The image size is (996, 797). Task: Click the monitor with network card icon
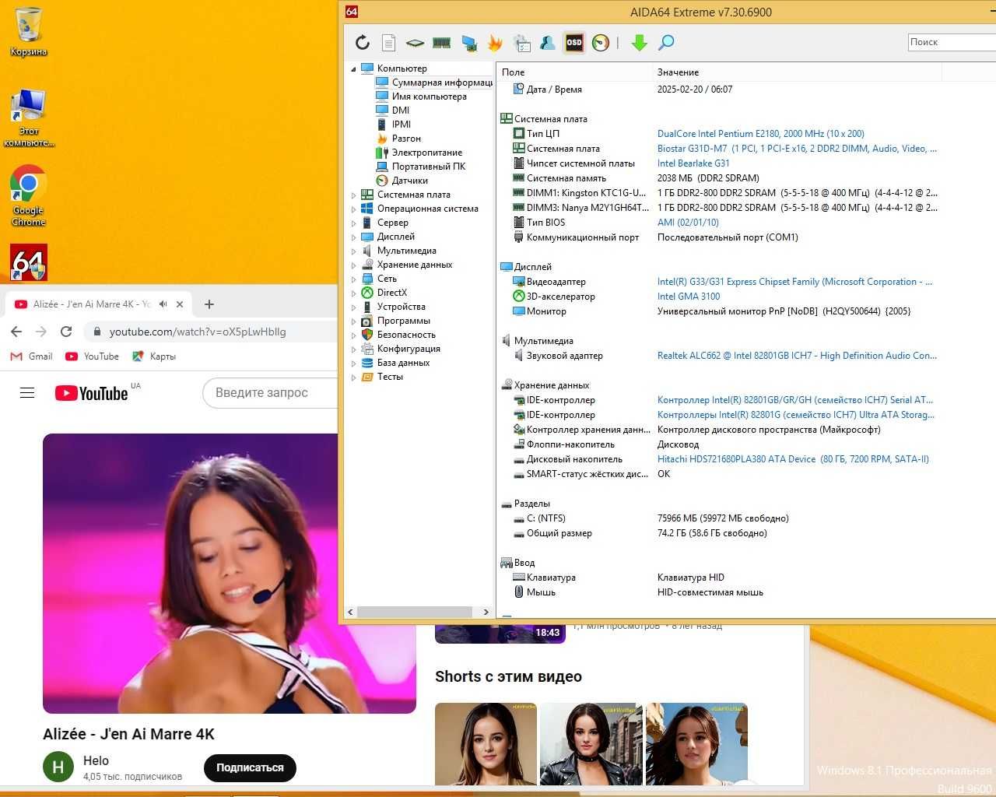point(468,43)
